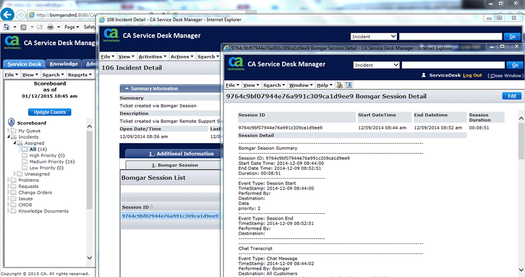Screen dimensions: 525x277
Task: Click search text field in Incident Detail window
Action: 450,37
